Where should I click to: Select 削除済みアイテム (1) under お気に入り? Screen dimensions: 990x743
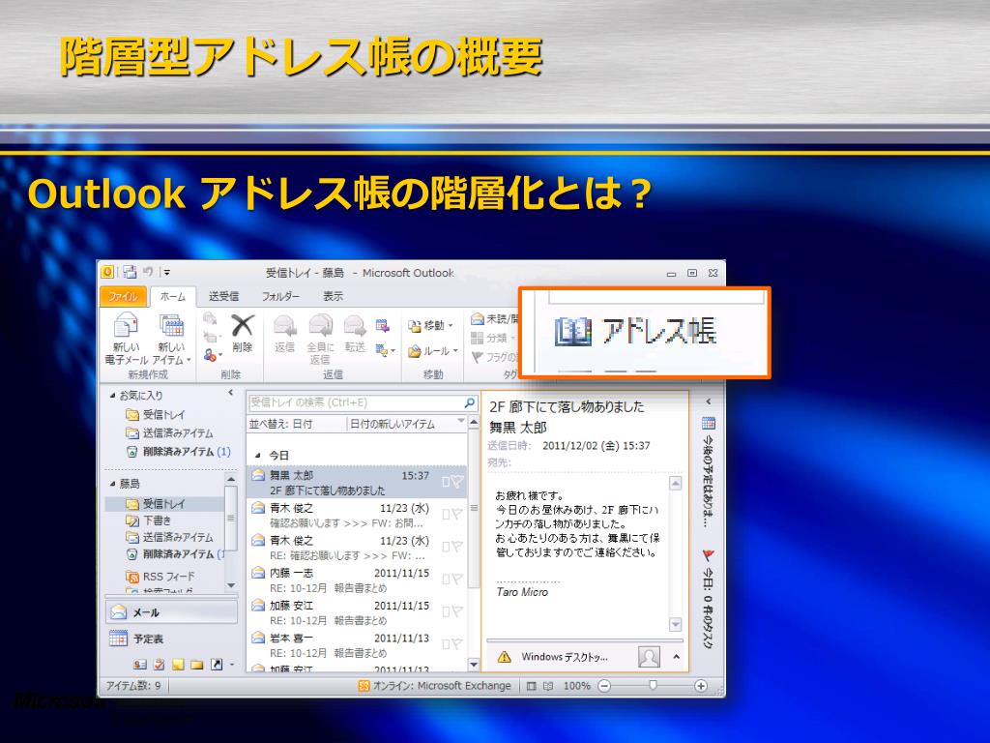pyautogui.click(x=179, y=452)
